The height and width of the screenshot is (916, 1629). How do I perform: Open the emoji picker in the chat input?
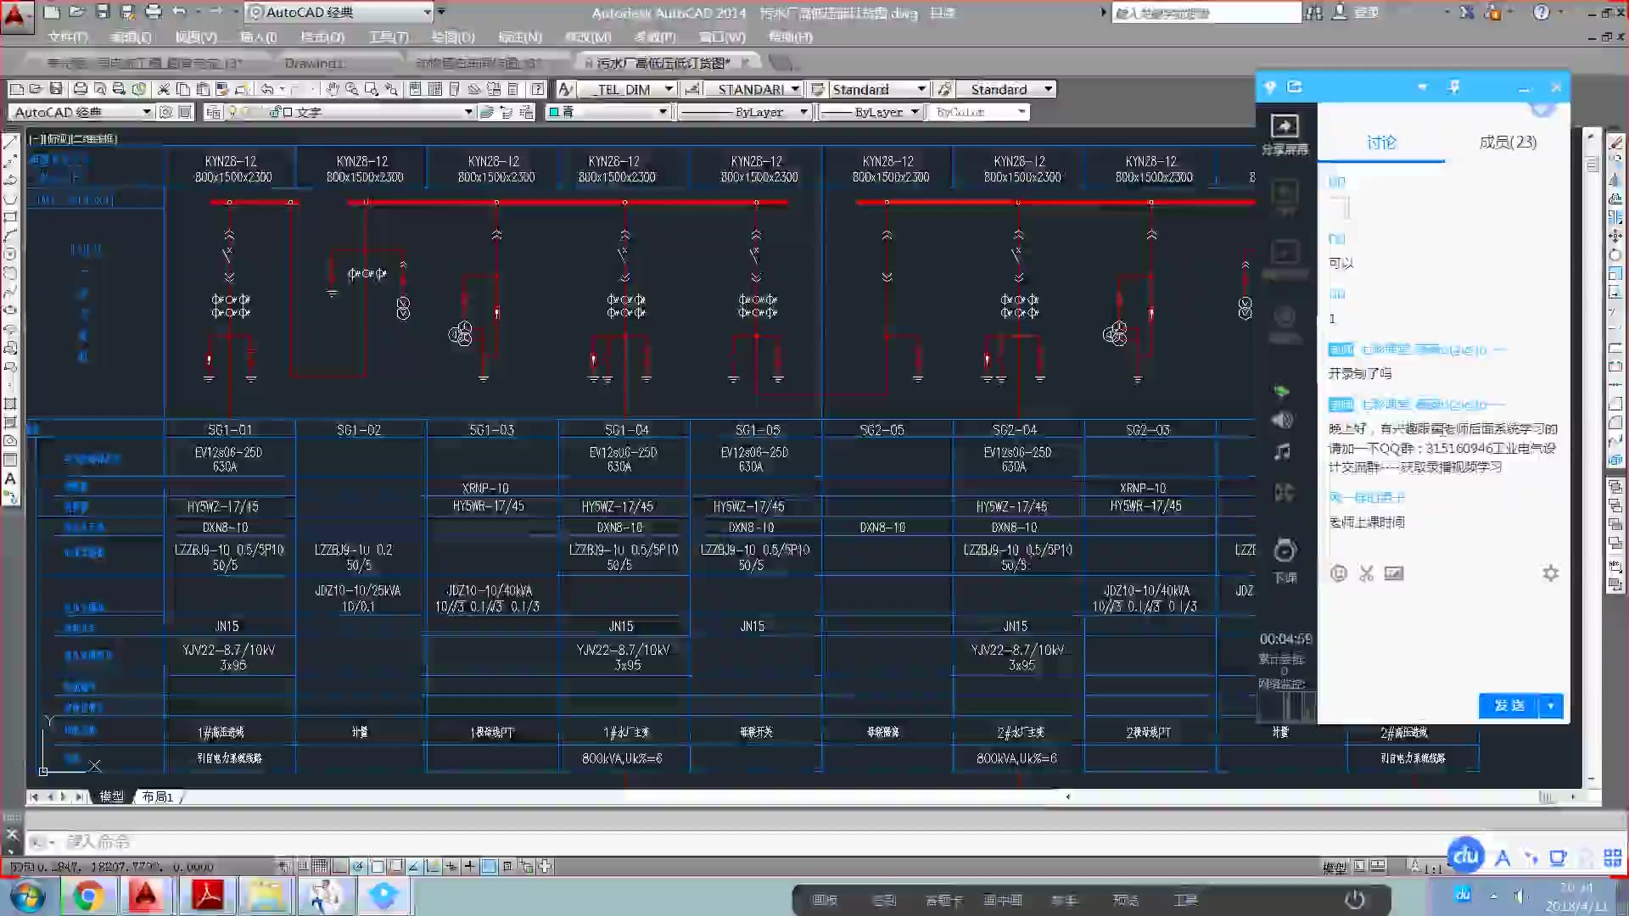pos(1339,573)
